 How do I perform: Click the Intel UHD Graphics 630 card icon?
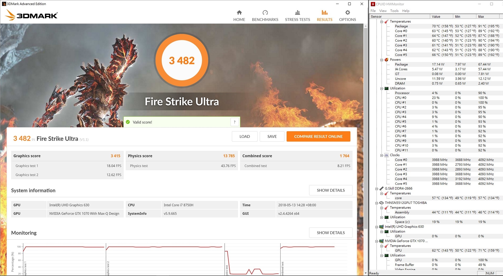coord(381,227)
